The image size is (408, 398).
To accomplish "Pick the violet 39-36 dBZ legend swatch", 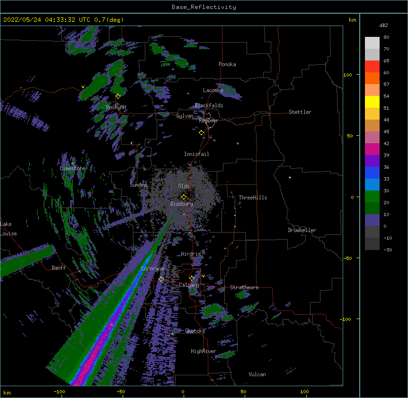I will [372, 161].
